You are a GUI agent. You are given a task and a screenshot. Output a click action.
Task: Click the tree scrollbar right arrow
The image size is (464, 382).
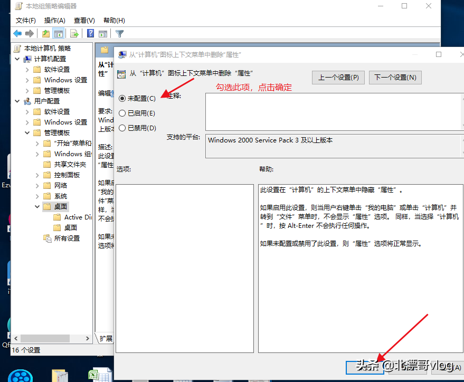point(87,338)
